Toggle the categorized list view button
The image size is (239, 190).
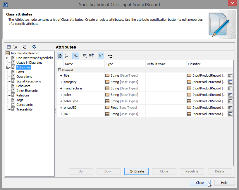tap(60, 56)
